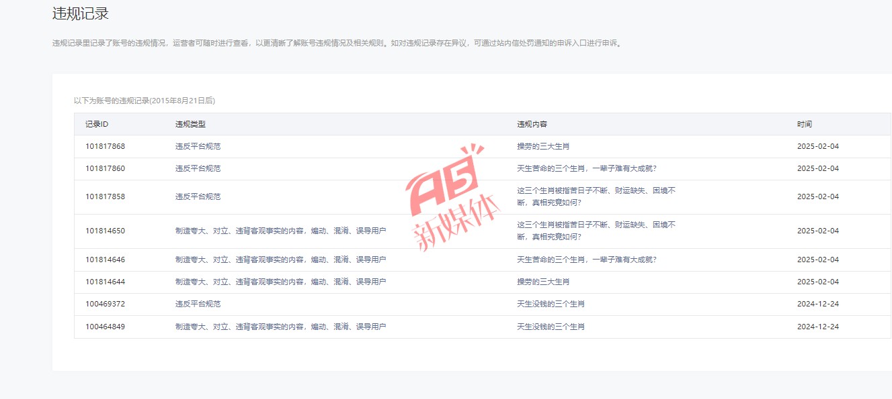892x399 pixels.
Task: Click the 记录ID column header
Action: [x=97, y=124]
